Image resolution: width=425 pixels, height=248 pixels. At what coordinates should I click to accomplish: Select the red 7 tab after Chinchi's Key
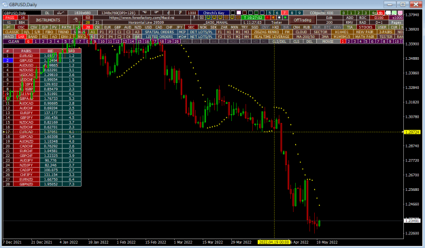[285, 13]
